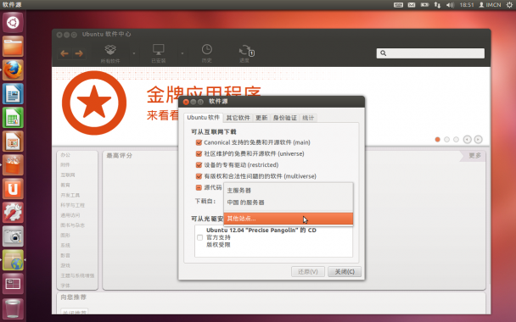Uncheck Canonical-supported main software checkbox
Screen dimensions: 516x322
coord(199,142)
